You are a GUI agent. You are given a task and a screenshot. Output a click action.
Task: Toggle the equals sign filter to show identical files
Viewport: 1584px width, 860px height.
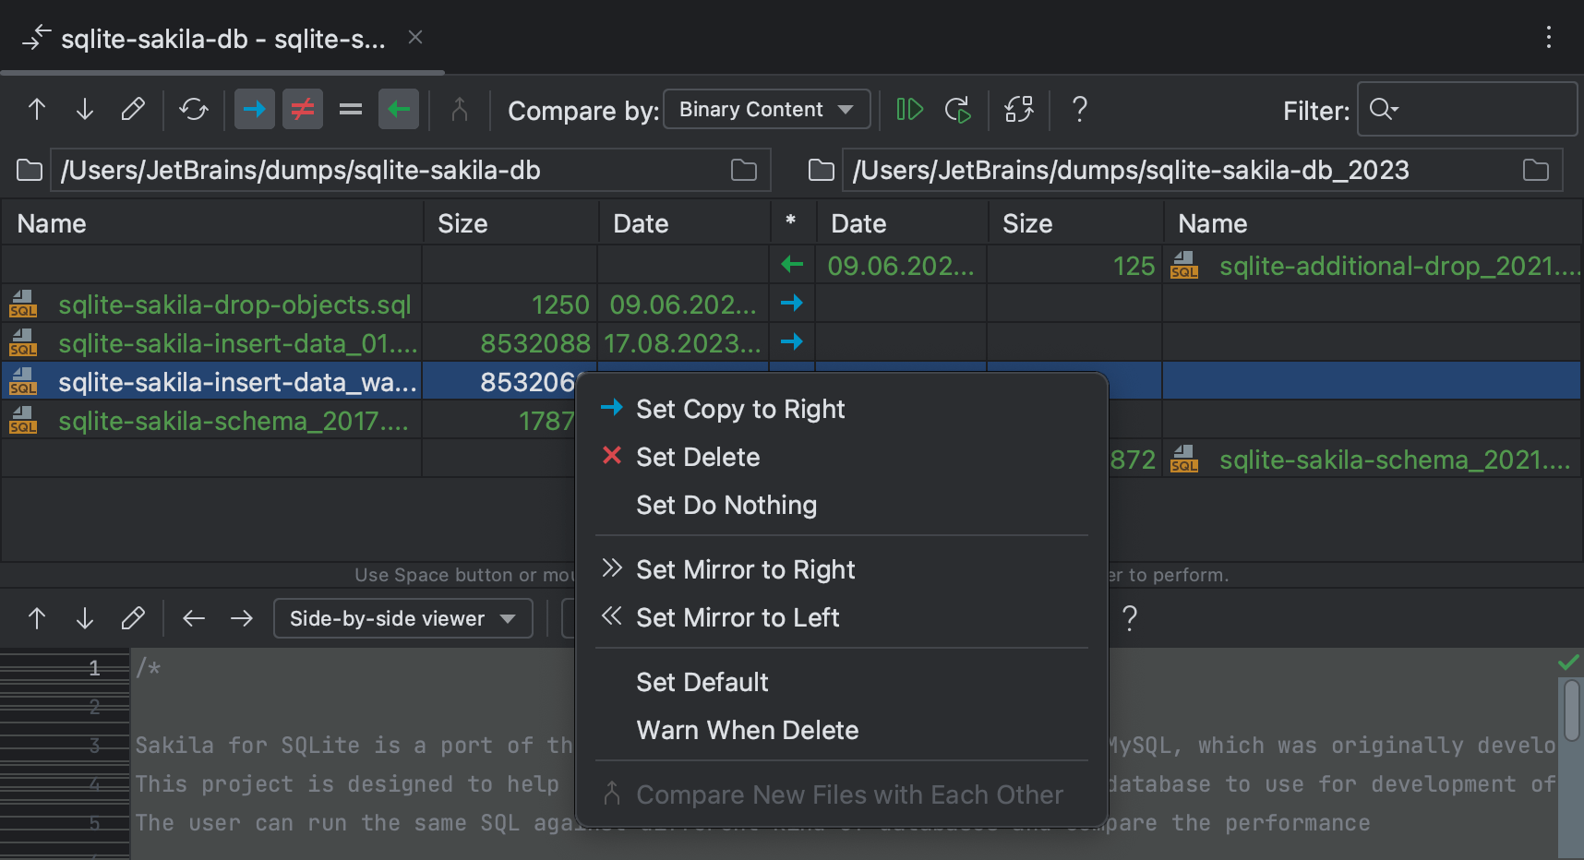click(x=351, y=109)
